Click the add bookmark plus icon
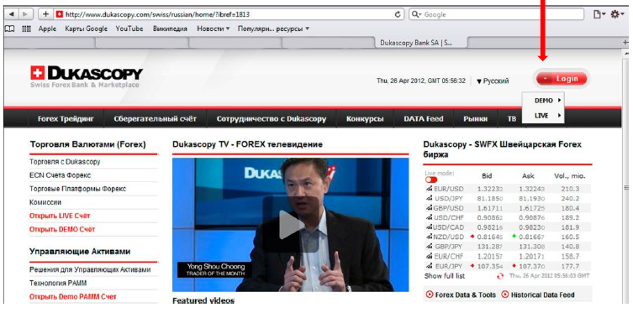 (45, 14)
